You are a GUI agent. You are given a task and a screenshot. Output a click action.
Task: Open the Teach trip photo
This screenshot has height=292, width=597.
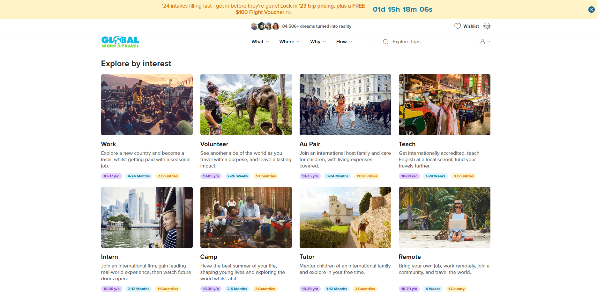click(x=444, y=105)
